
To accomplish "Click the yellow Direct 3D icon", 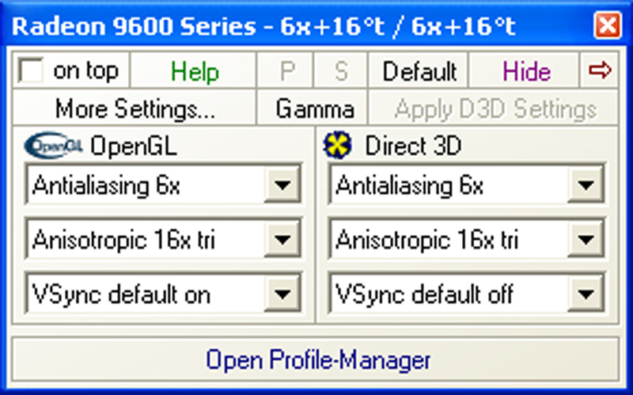I will (338, 145).
